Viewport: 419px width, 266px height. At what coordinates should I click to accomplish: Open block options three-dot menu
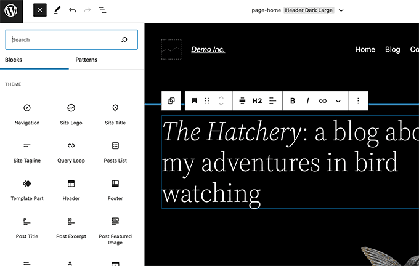tap(358, 101)
